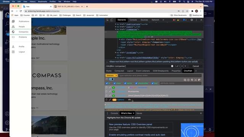Expand the MuiListItemIcon-root div node
The width and height of the screenshot is (244, 137).
pyautogui.click(x=119, y=40)
